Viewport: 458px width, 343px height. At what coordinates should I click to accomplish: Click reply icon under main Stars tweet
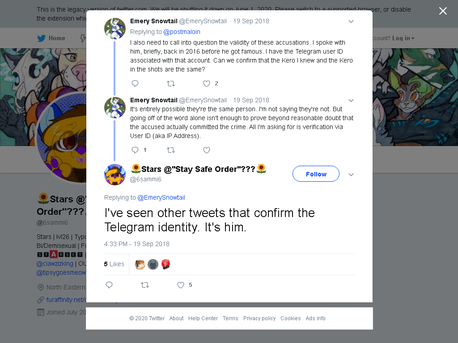(x=109, y=285)
